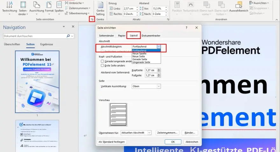Click the Zeilennummern... button

[167, 133]
